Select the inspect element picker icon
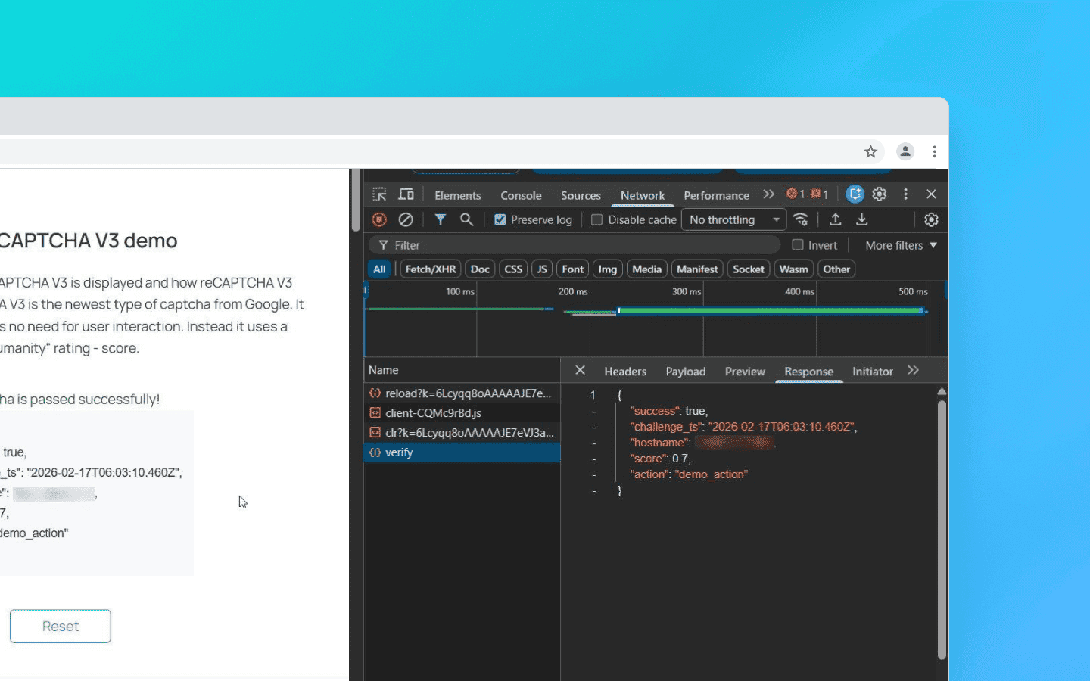Viewport: 1090px width, 681px height. pos(379,194)
